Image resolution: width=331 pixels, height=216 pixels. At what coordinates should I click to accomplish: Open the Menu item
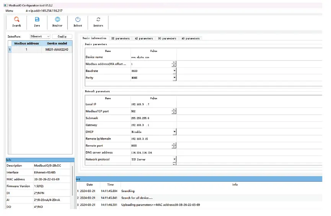click(9, 11)
